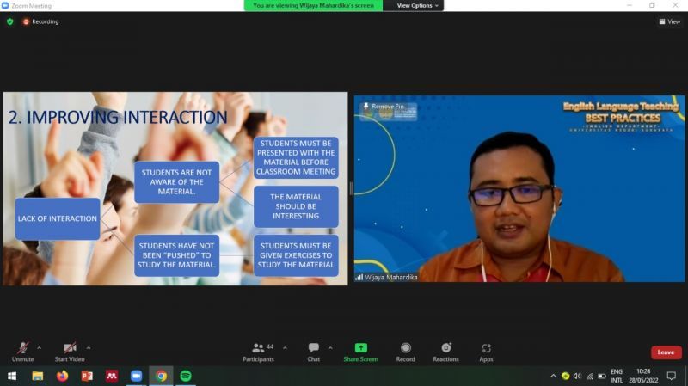Open the View Options menu
Image resolution: width=688 pixels, height=386 pixels.
(x=419, y=5)
